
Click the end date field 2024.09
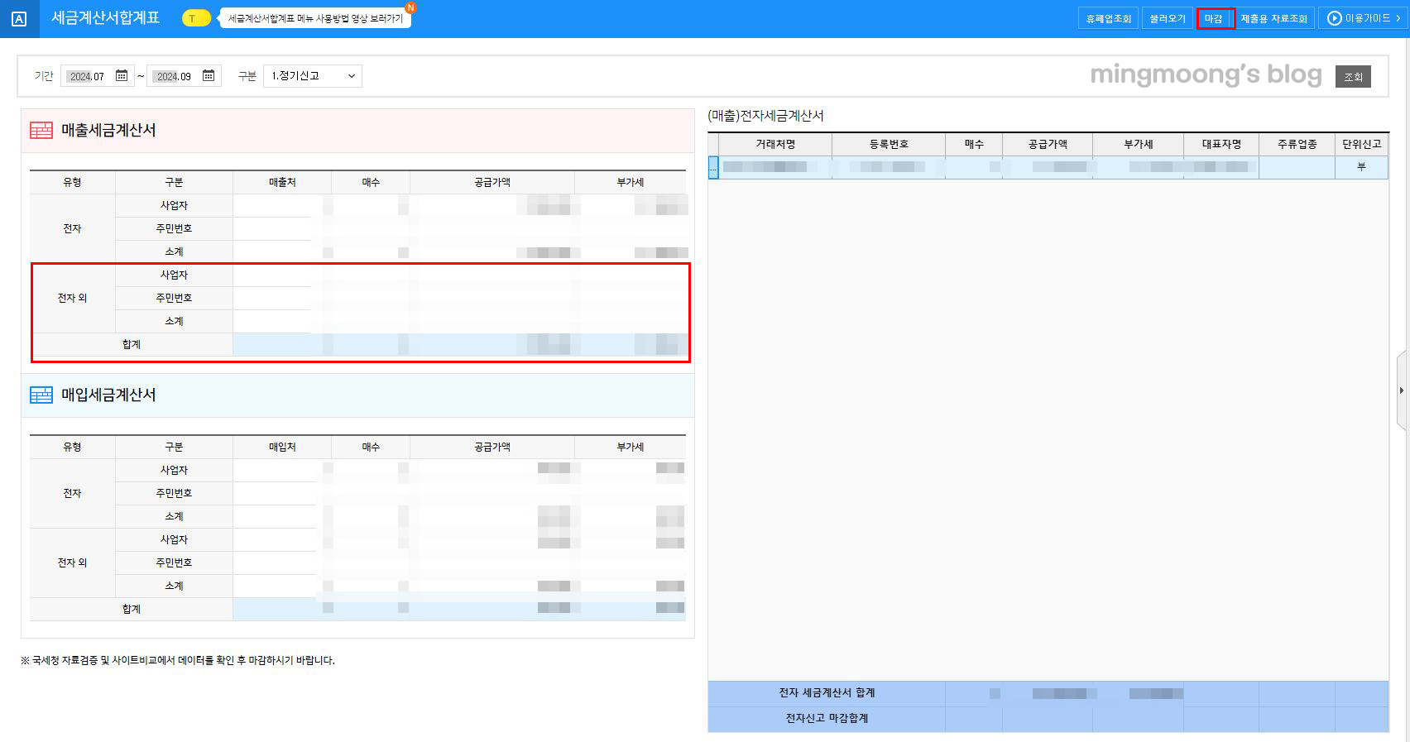pos(175,76)
